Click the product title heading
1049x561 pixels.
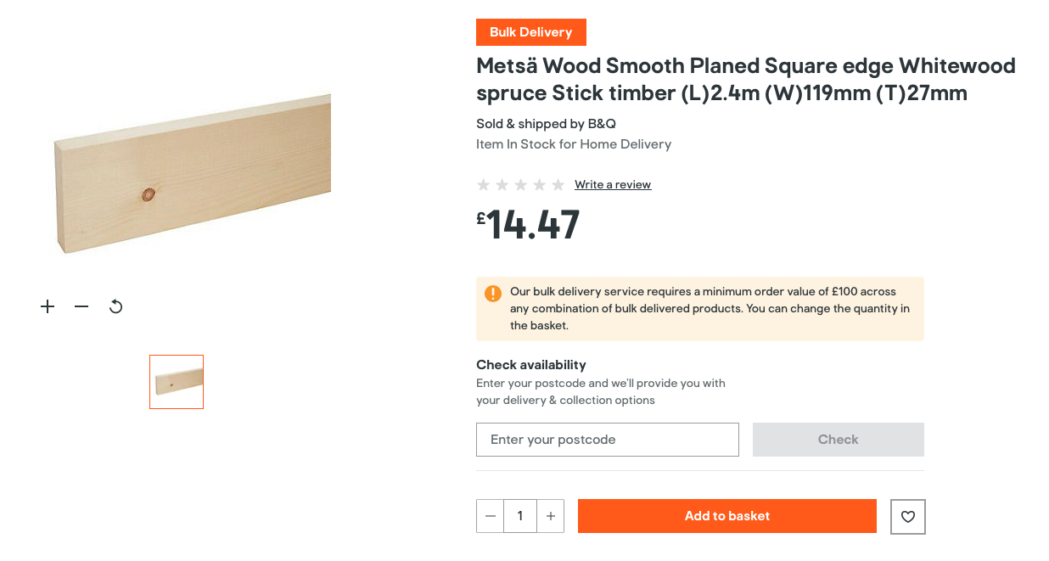[745, 79]
